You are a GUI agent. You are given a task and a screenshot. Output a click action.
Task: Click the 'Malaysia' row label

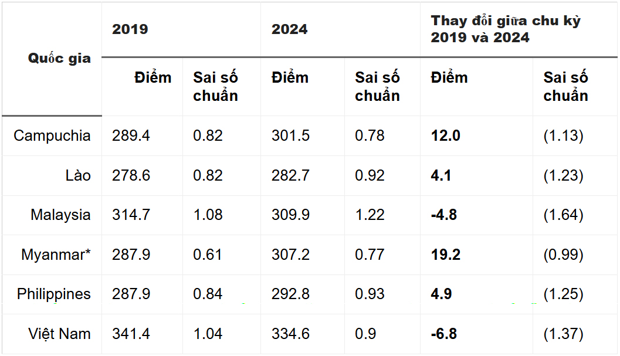coord(60,215)
